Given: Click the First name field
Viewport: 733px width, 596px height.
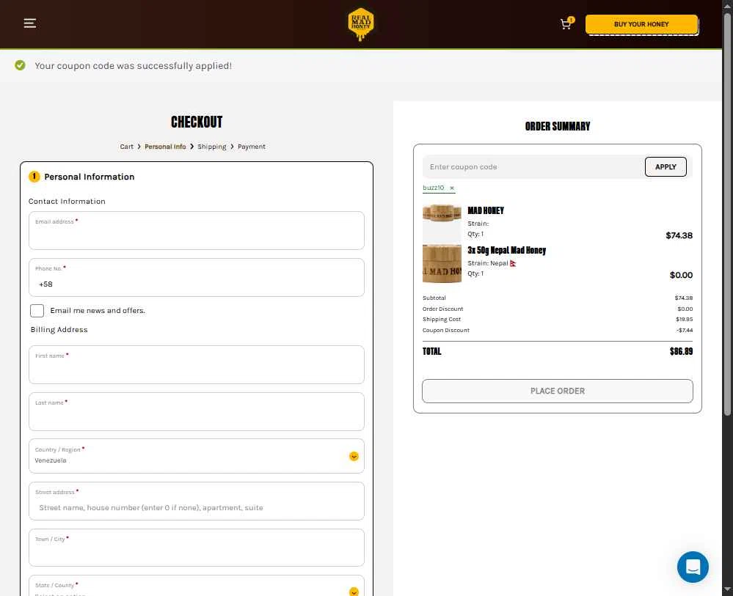Looking at the screenshot, I should [x=197, y=365].
